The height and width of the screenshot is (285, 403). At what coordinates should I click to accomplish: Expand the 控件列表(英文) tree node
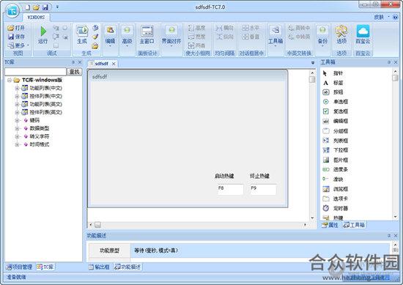point(17,112)
